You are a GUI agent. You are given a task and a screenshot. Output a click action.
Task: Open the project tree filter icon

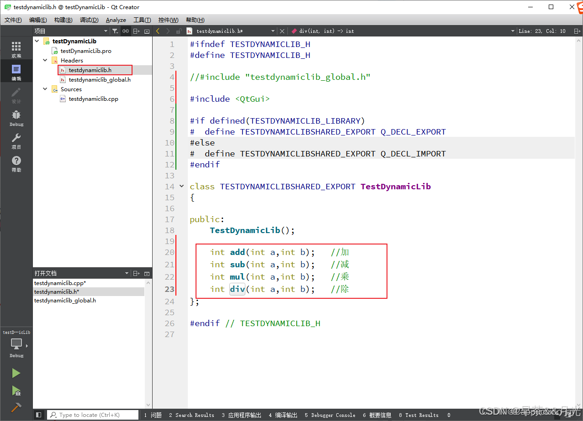click(x=115, y=31)
